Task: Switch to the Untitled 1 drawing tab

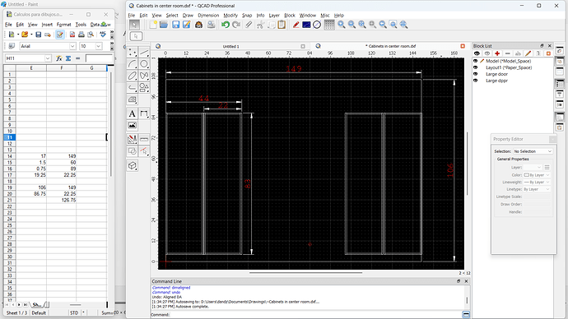Action: (x=230, y=46)
